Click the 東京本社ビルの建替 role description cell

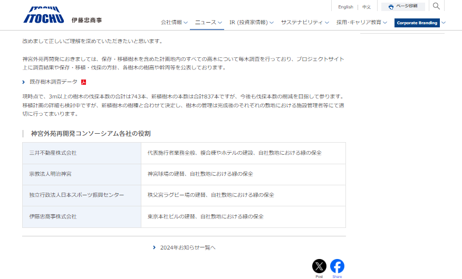coord(243,217)
